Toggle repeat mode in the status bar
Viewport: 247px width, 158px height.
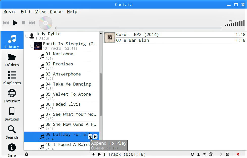pos(192,154)
